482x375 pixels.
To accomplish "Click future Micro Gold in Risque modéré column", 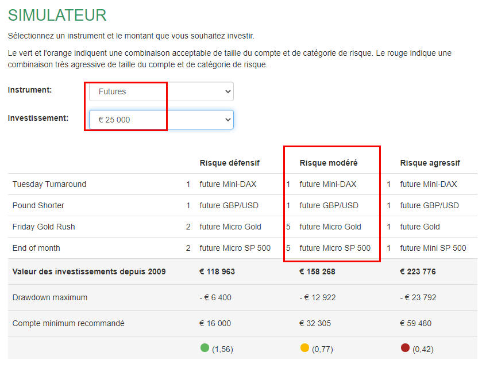I will (x=330, y=227).
